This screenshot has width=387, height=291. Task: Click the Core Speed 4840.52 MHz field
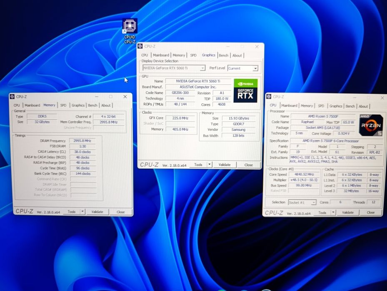[x=304, y=174]
